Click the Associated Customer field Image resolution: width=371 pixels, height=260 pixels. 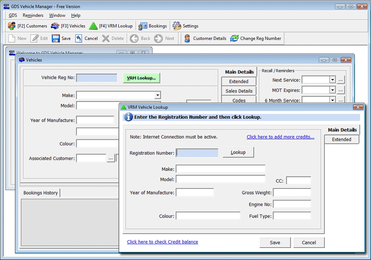91,159
